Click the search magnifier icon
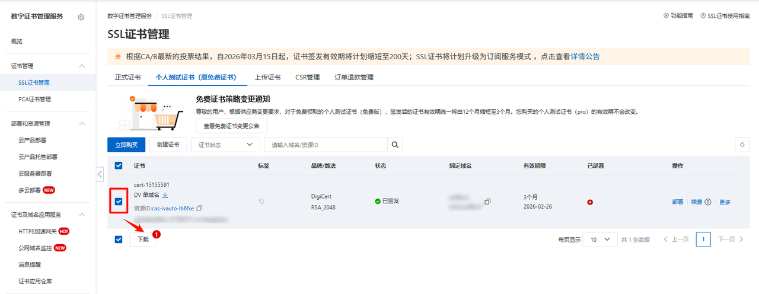 [395, 145]
